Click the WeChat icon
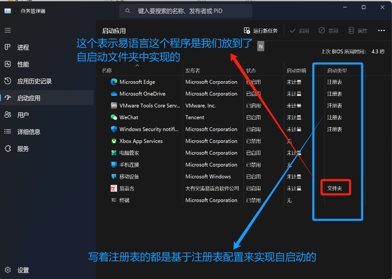This screenshot has height=279, width=392. click(114, 117)
